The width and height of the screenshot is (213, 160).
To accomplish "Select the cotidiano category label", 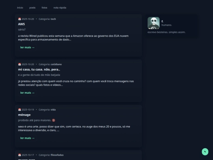I will [x=56, y=64].
